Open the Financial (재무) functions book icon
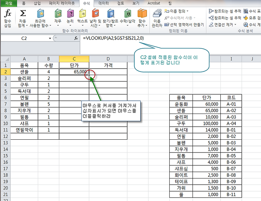The height and width of the screenshot is (201, 261). click(x=58, y=13)
